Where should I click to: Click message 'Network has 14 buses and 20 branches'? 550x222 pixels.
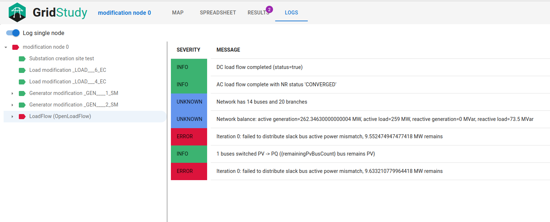tap(262, 102)
